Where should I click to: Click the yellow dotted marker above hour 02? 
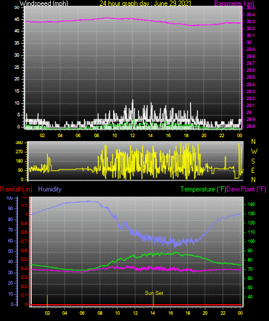pyautogui.click(x=47, y=300)
